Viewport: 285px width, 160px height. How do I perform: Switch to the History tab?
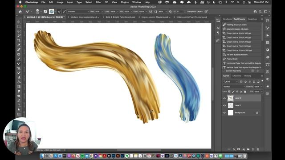[x=248, y=76]
